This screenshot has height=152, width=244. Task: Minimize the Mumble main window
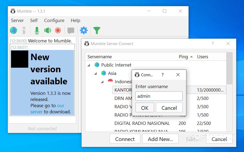point(149,11)
